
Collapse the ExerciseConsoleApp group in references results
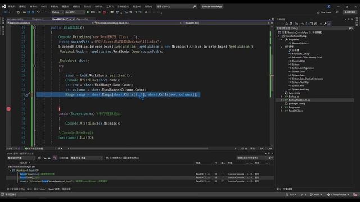coord(8,167)
